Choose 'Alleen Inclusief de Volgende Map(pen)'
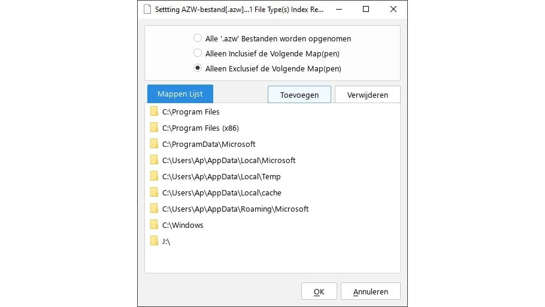This screenshot has height=307, width=545. 198,53
